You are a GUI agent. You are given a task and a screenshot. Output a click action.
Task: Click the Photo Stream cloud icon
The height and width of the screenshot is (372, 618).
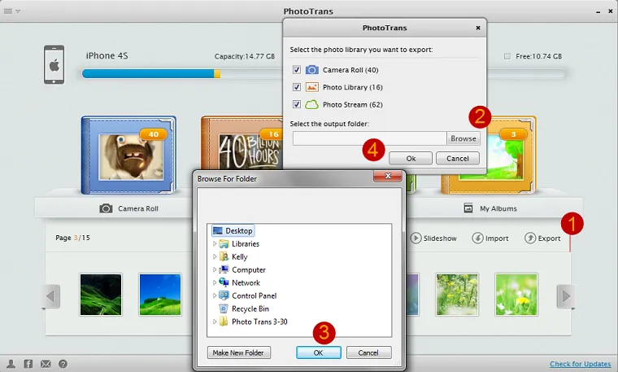click(311, 104)
